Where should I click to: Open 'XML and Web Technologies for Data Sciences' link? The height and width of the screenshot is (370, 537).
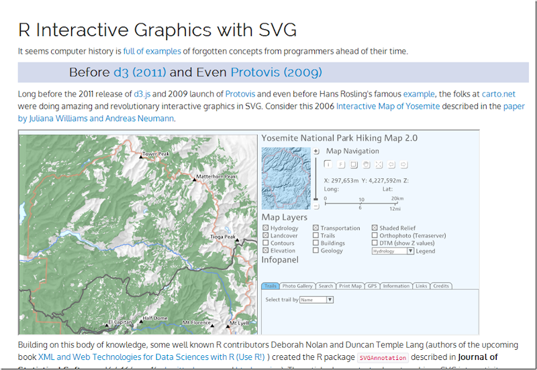(152, 357)
